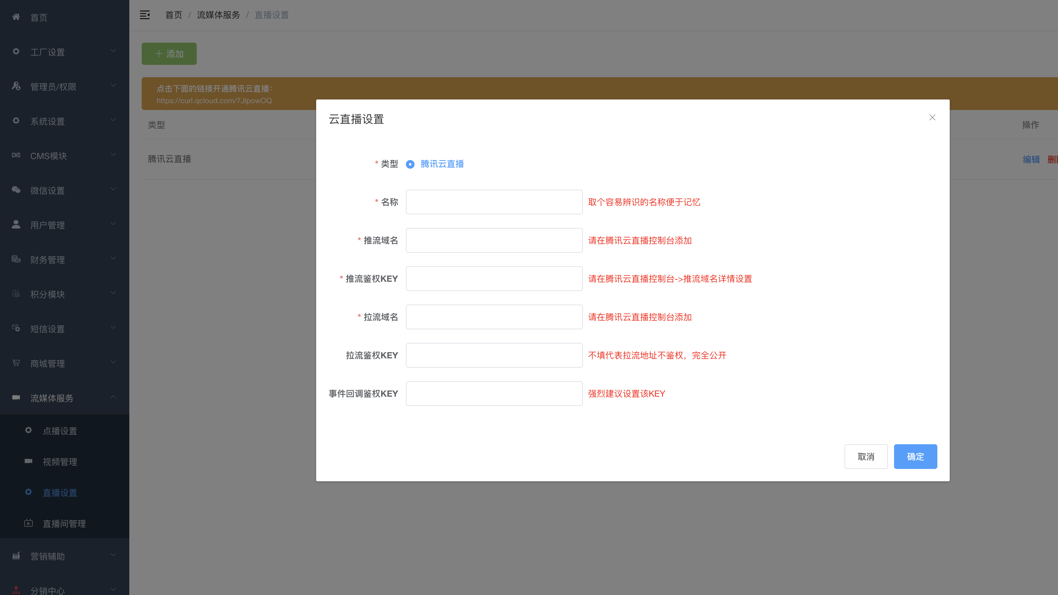Focus the 名称 input field
The height and width of the screenshot is (595, 1058).
(x=494, y=202)
